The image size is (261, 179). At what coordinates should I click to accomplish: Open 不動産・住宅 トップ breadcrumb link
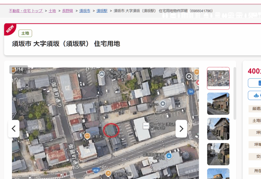[26, 11]
